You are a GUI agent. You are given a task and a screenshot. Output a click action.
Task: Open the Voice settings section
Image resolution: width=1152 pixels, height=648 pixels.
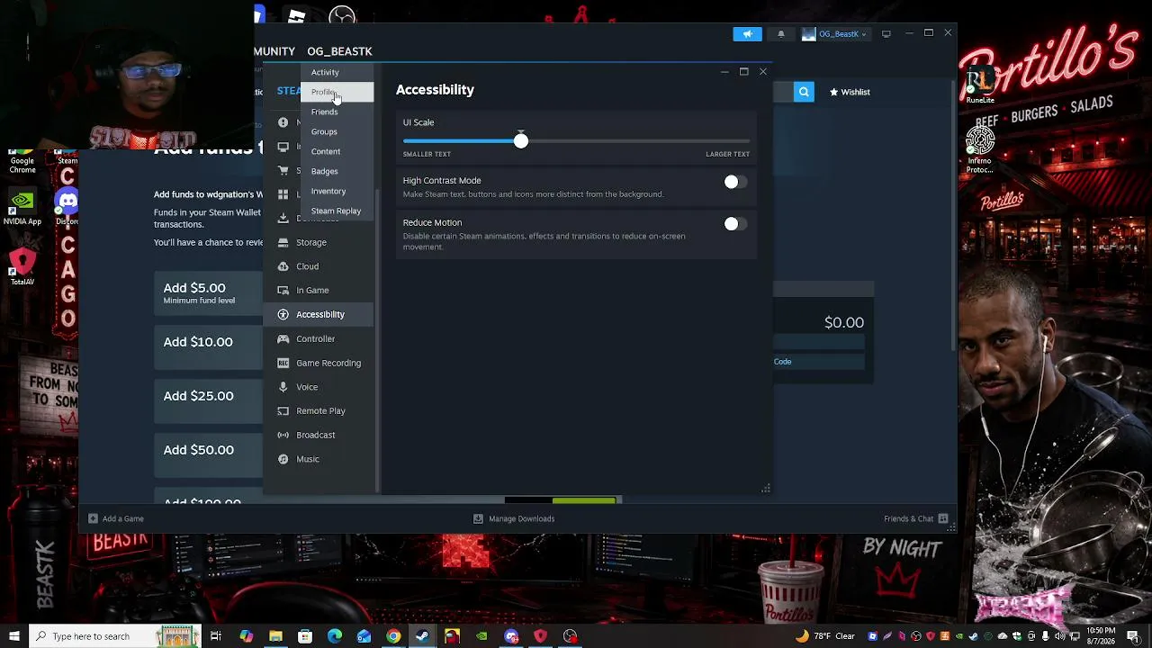(320, 387)
